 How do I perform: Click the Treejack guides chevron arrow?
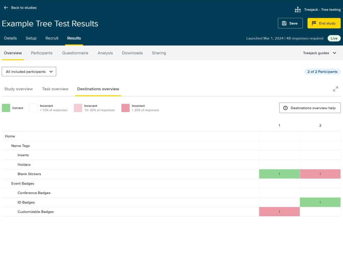(334, 53)
